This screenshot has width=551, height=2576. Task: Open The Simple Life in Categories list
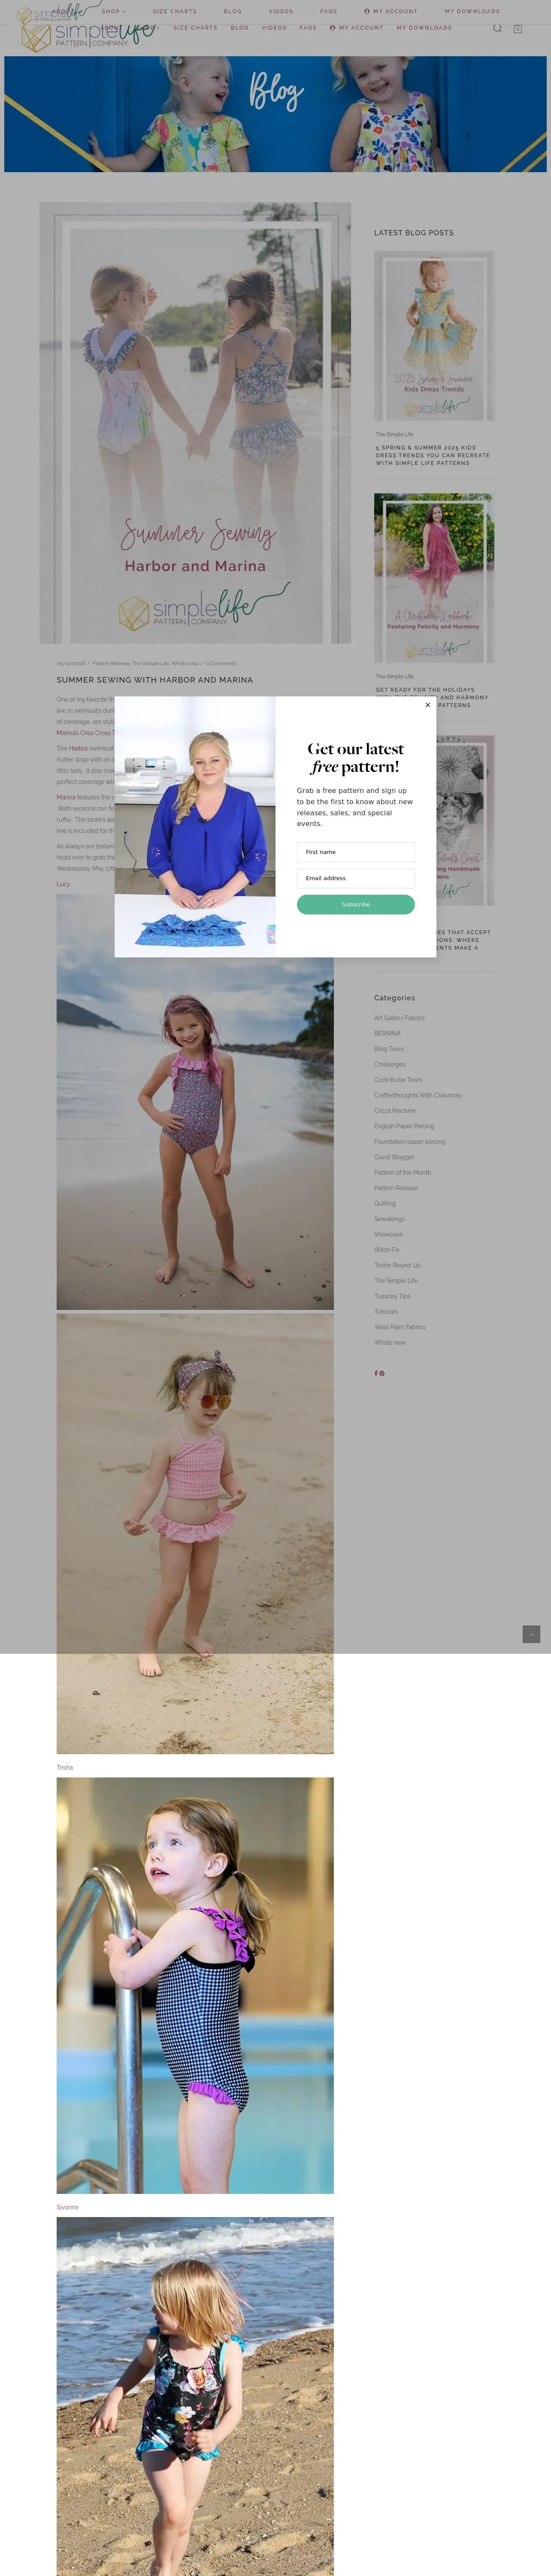(396, 1281)
